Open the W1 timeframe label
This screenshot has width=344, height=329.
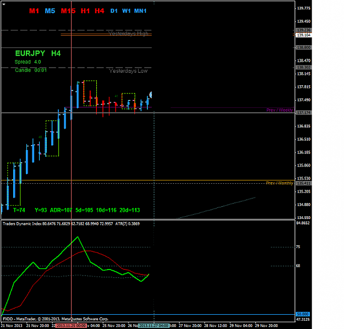(x=127, y=11)
